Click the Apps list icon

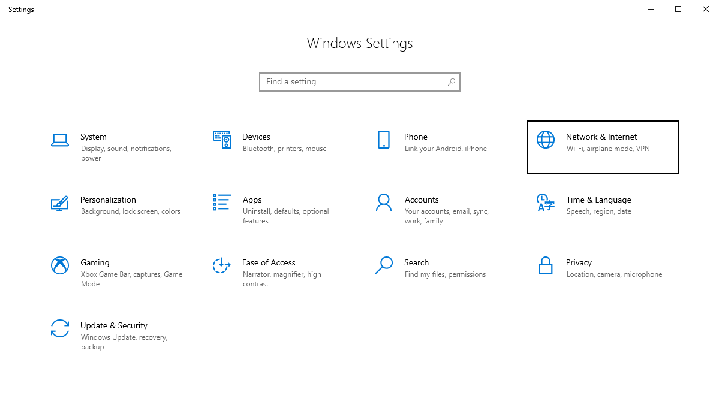pyautogui.click(x=222, y=204)
